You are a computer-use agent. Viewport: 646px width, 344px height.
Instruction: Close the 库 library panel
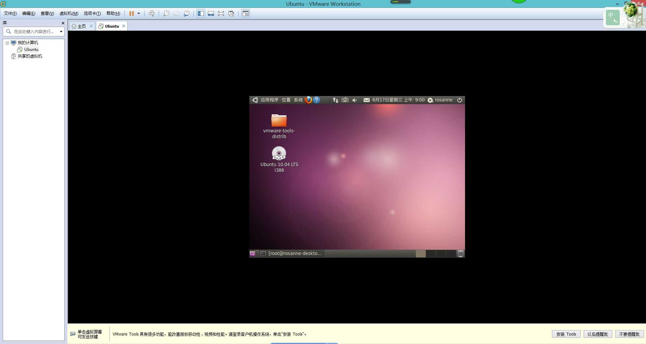[63, 23]
